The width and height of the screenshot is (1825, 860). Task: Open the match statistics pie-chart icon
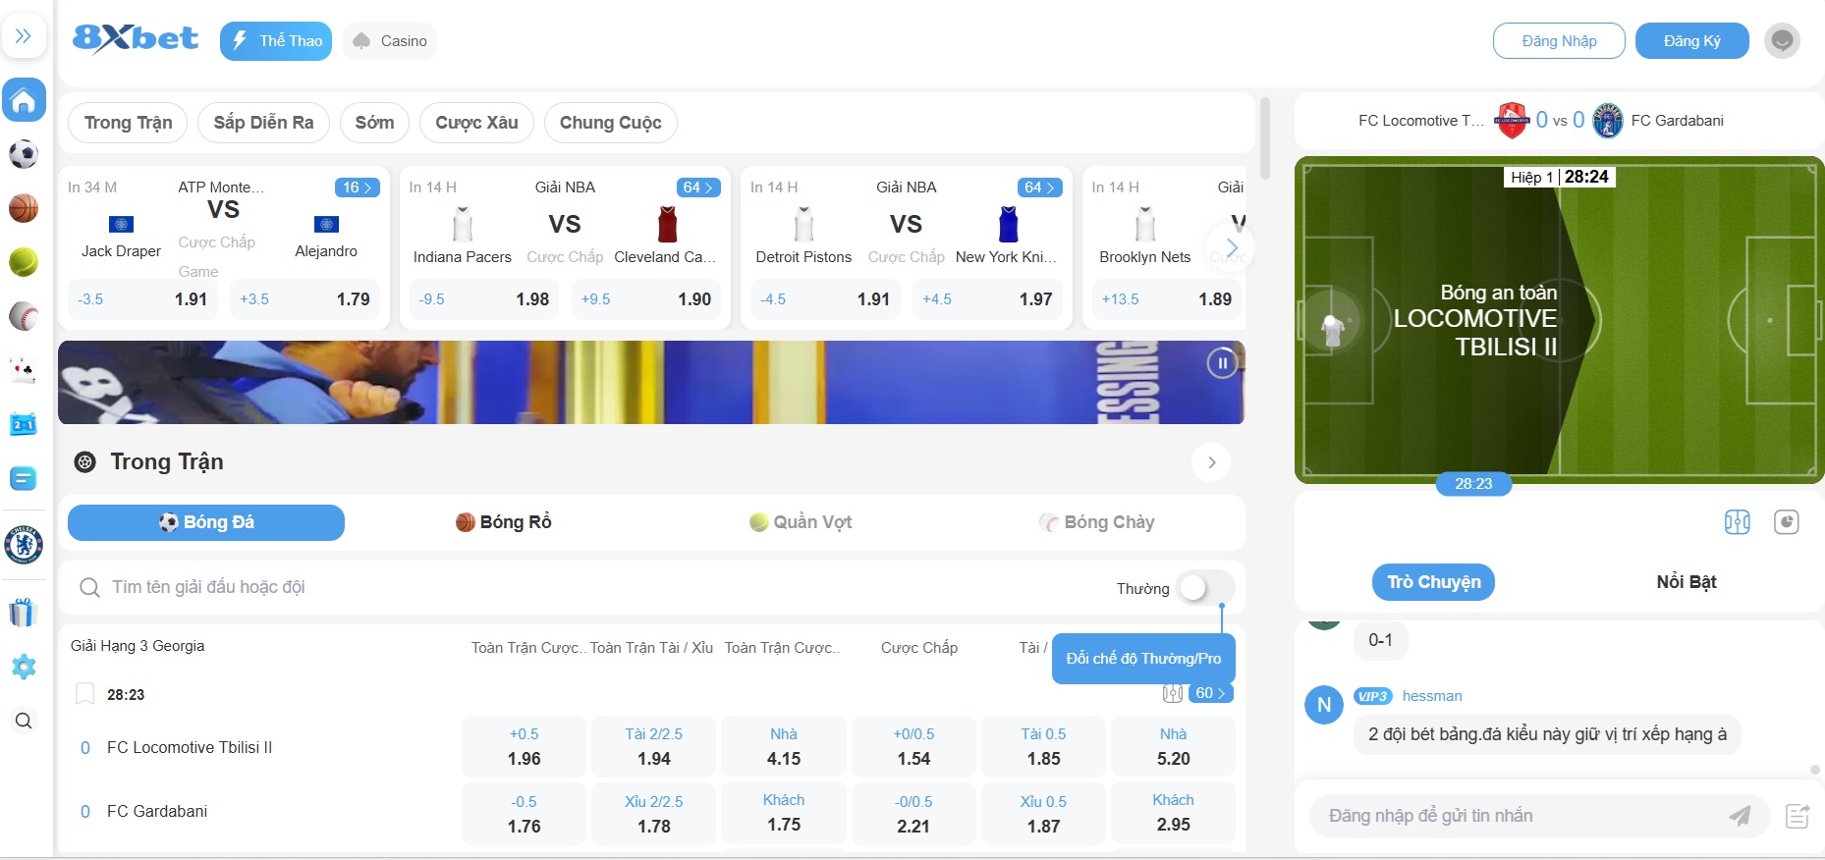(1786, 522)
